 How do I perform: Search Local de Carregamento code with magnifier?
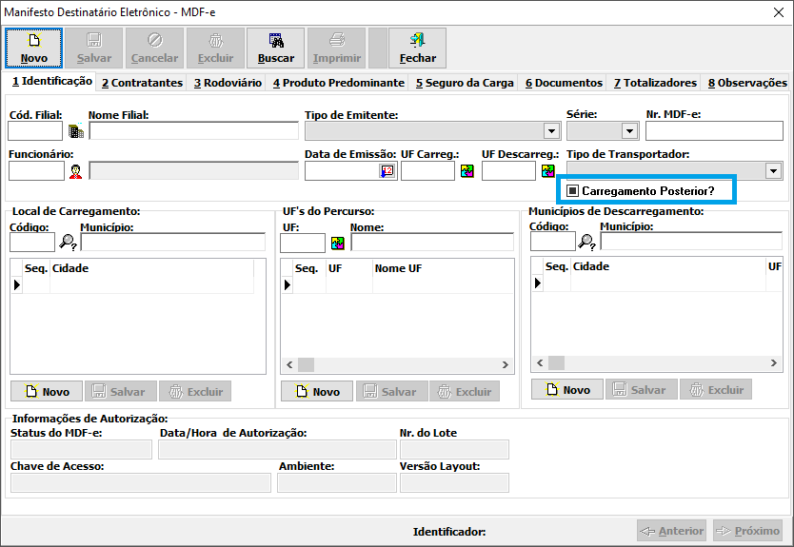(x=68, y=242)
